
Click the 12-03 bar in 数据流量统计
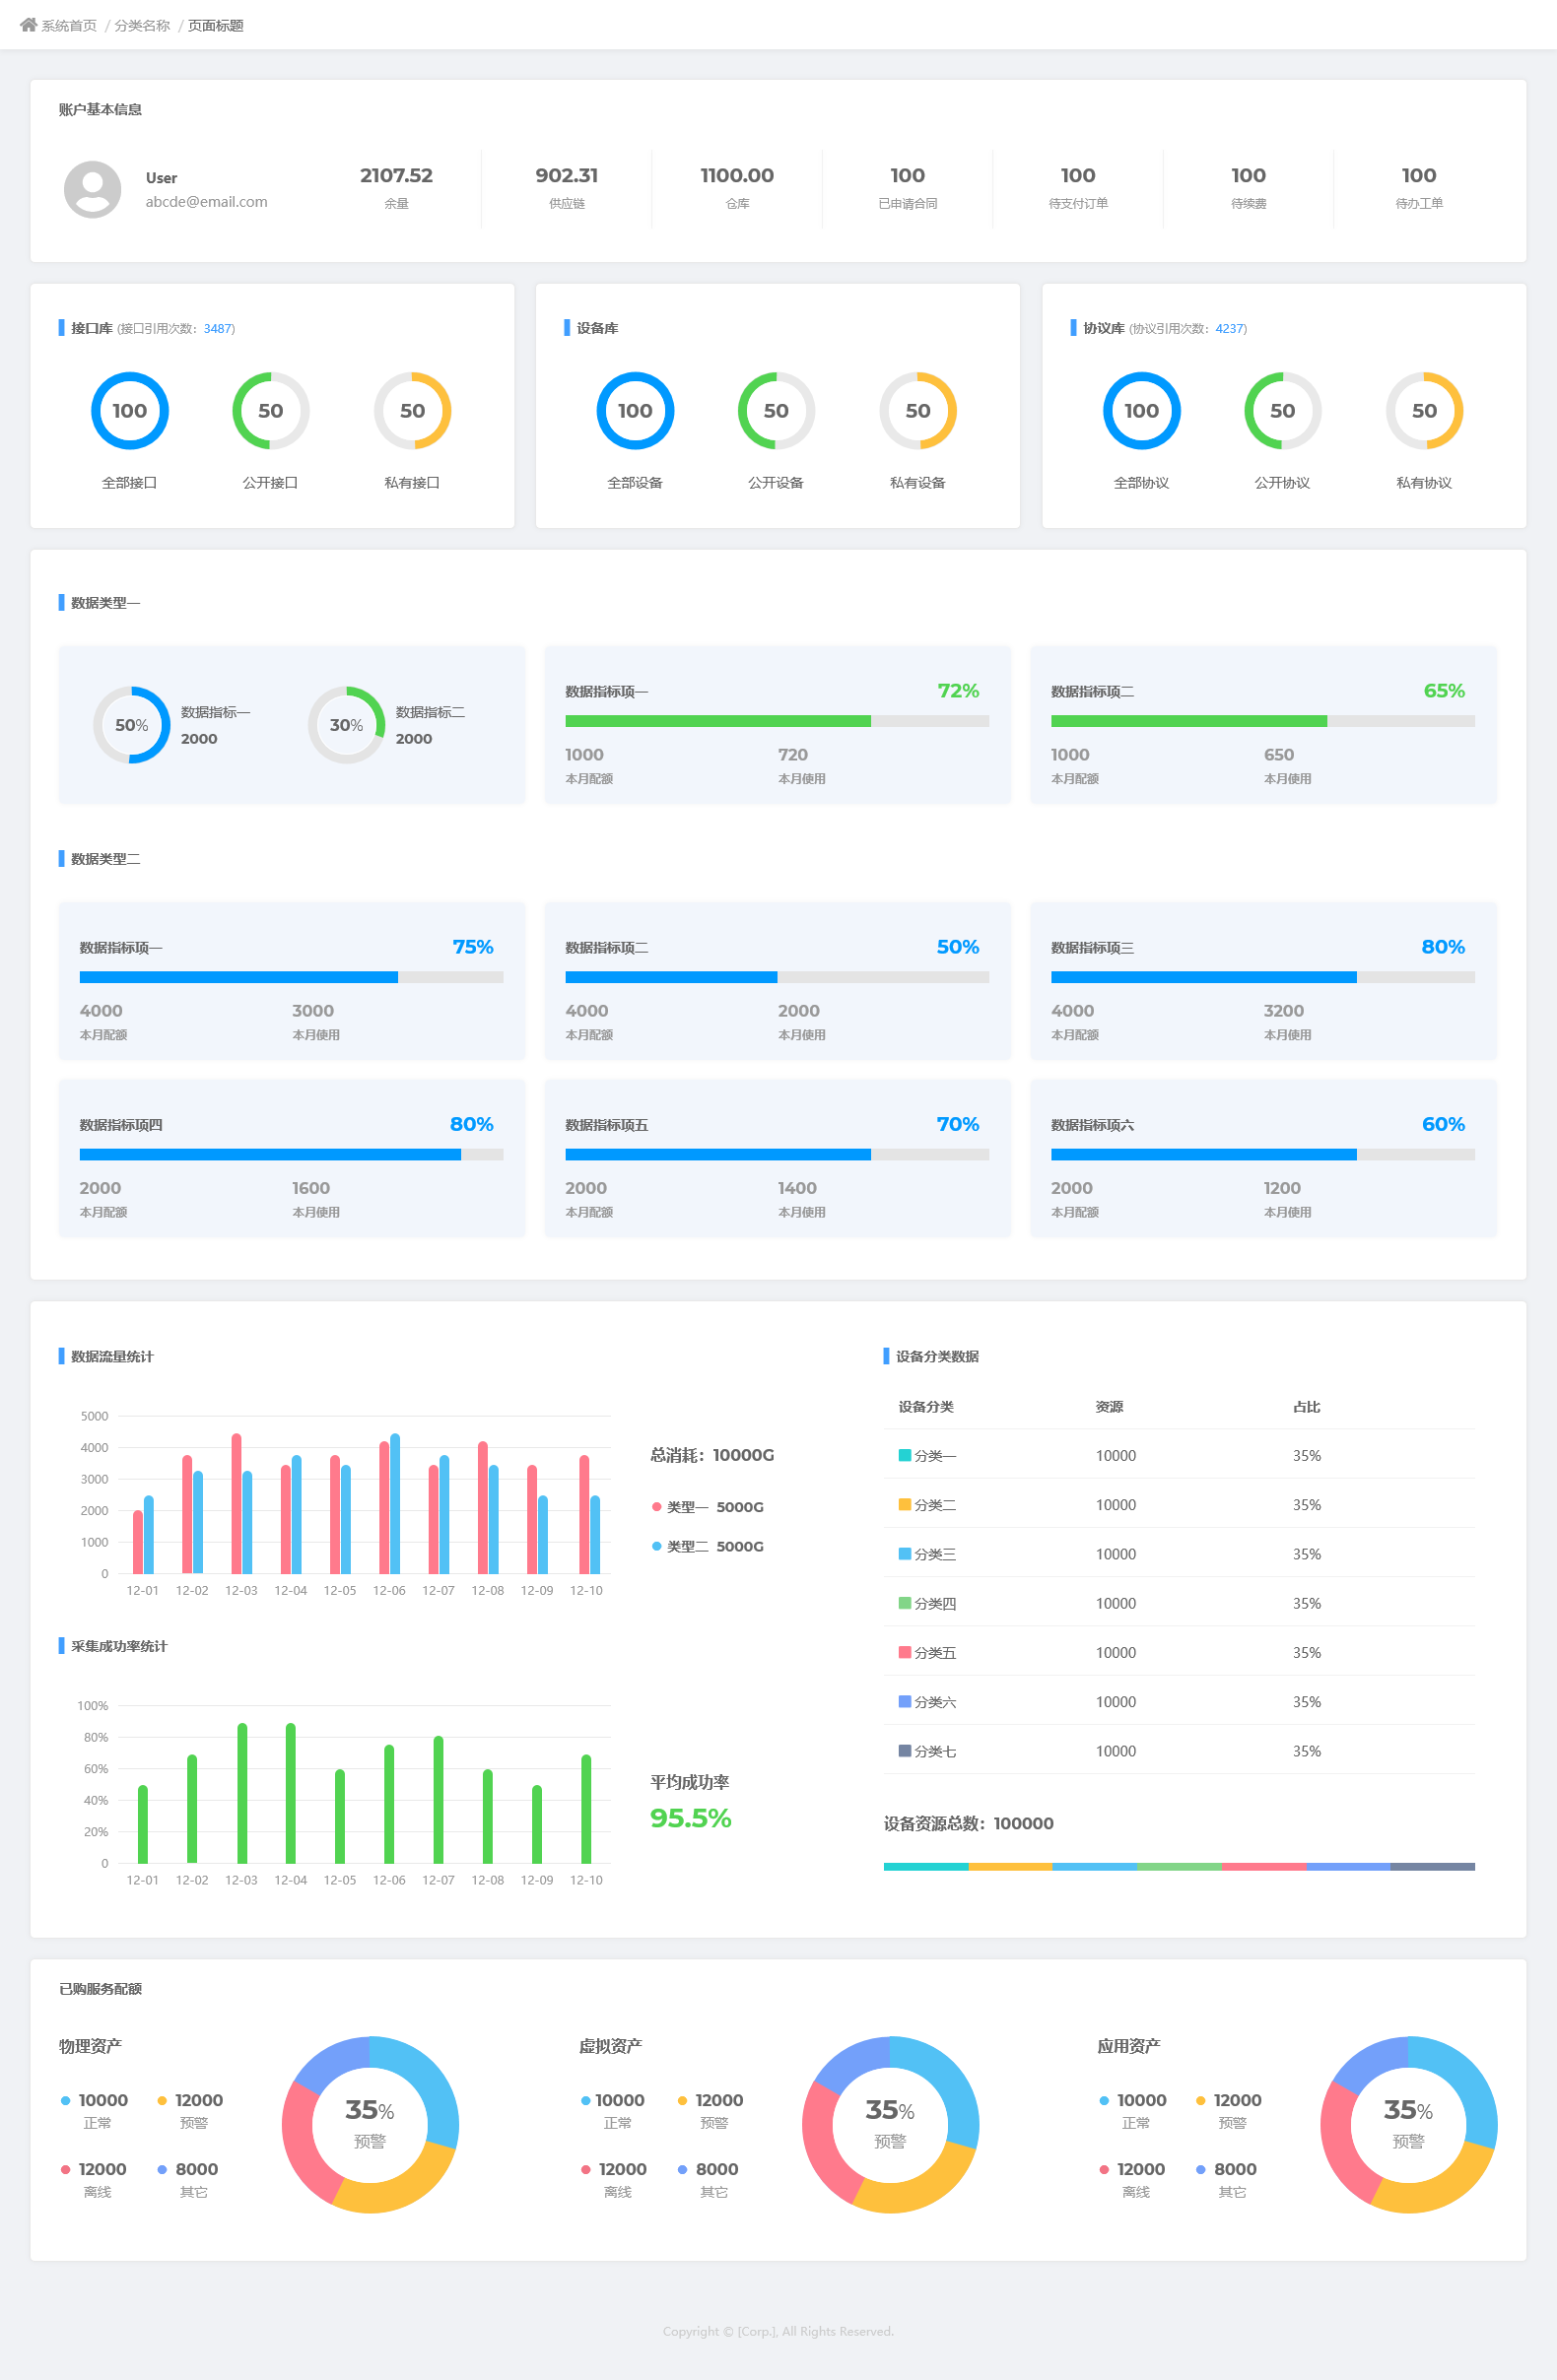click(241, 1503)
